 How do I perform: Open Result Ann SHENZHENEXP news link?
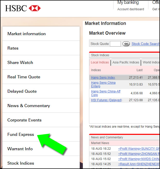[x=139, y=164]
